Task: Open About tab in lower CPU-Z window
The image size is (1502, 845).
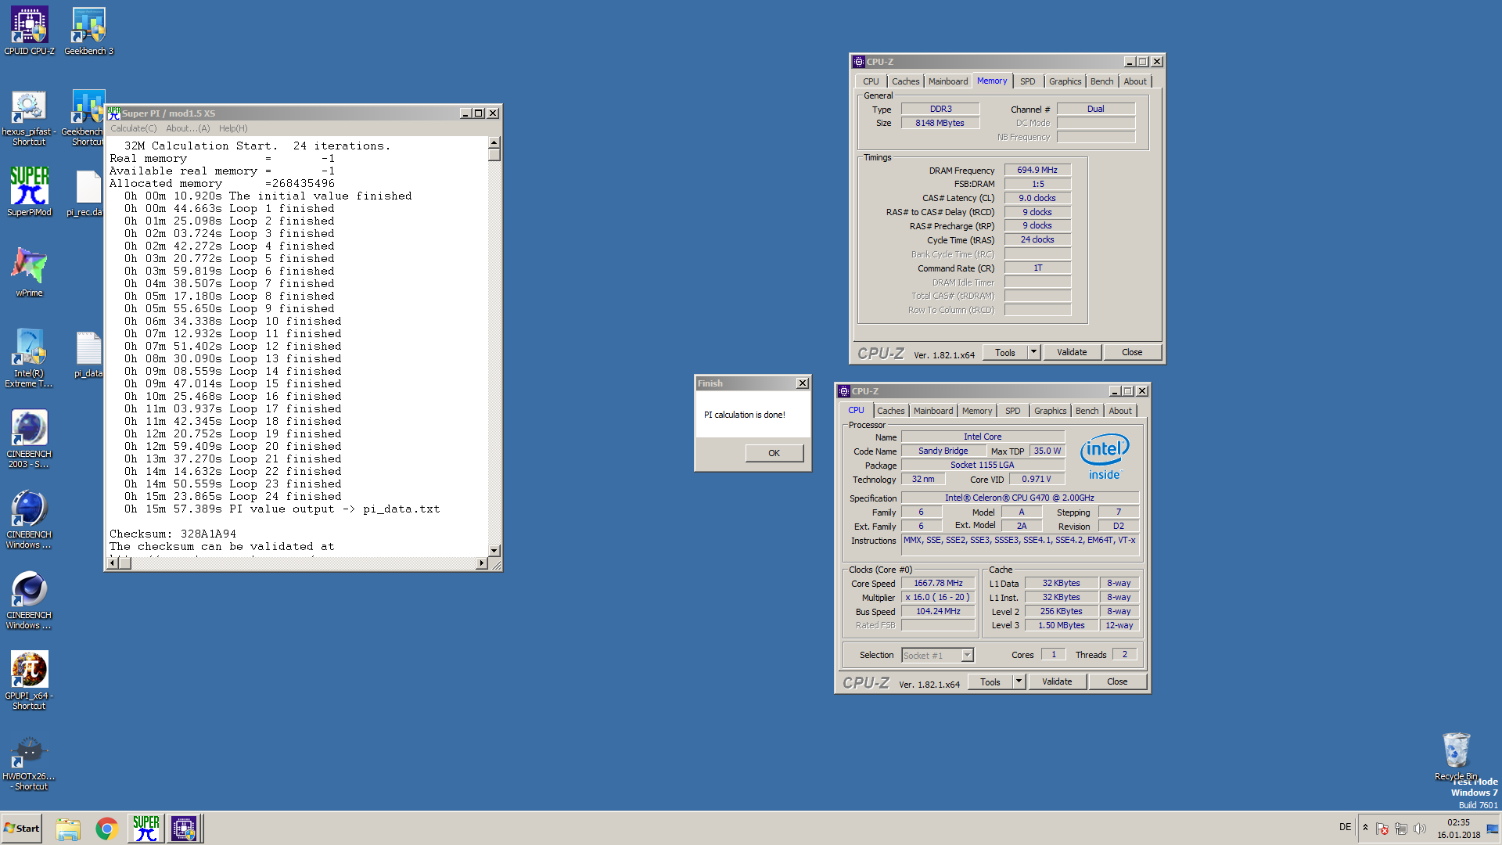Action: point(1120,411)
